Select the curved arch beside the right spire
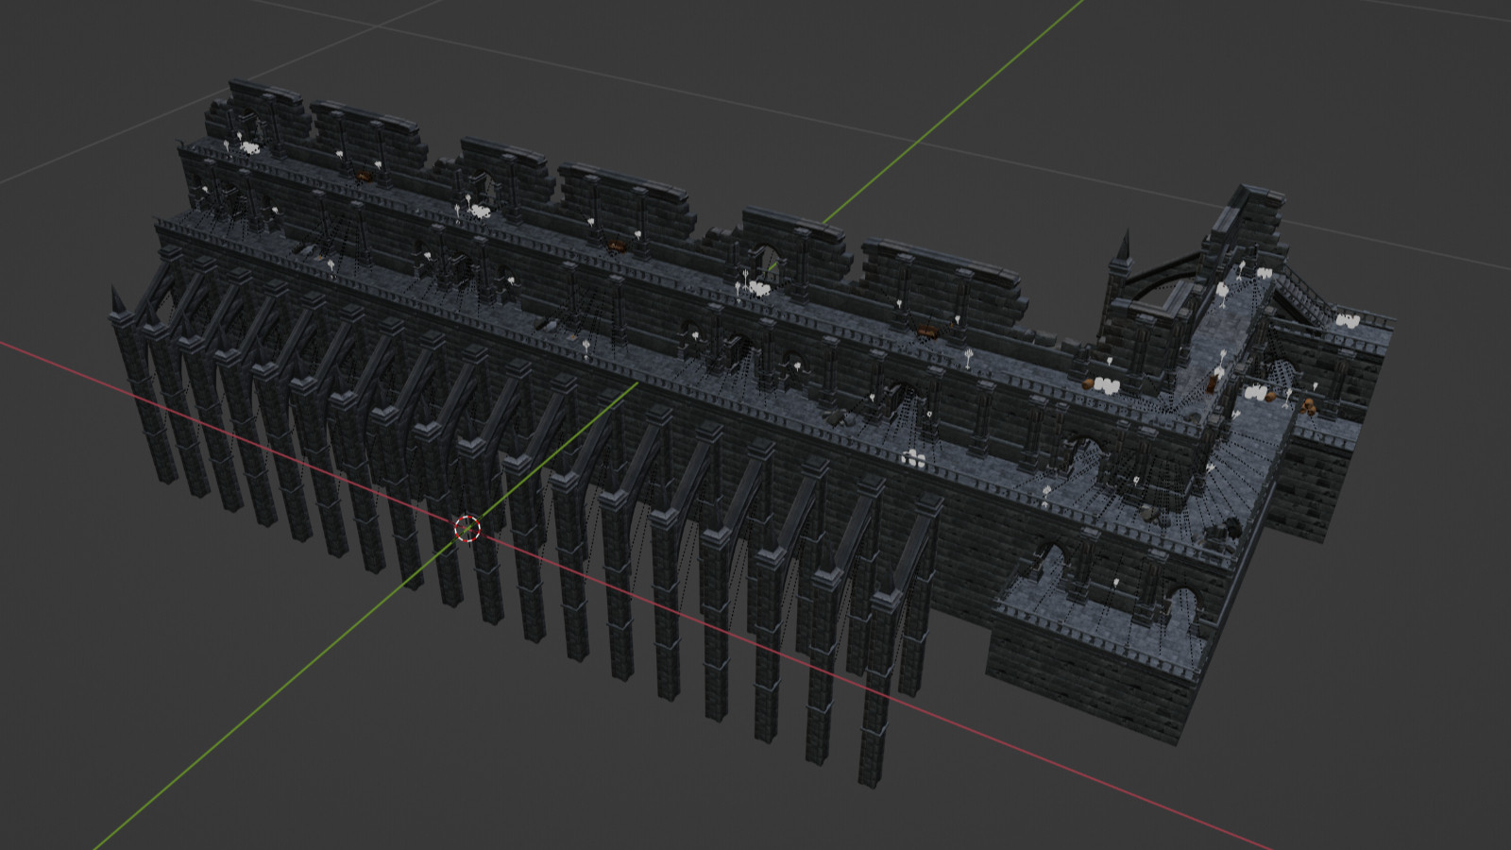 1160,272
